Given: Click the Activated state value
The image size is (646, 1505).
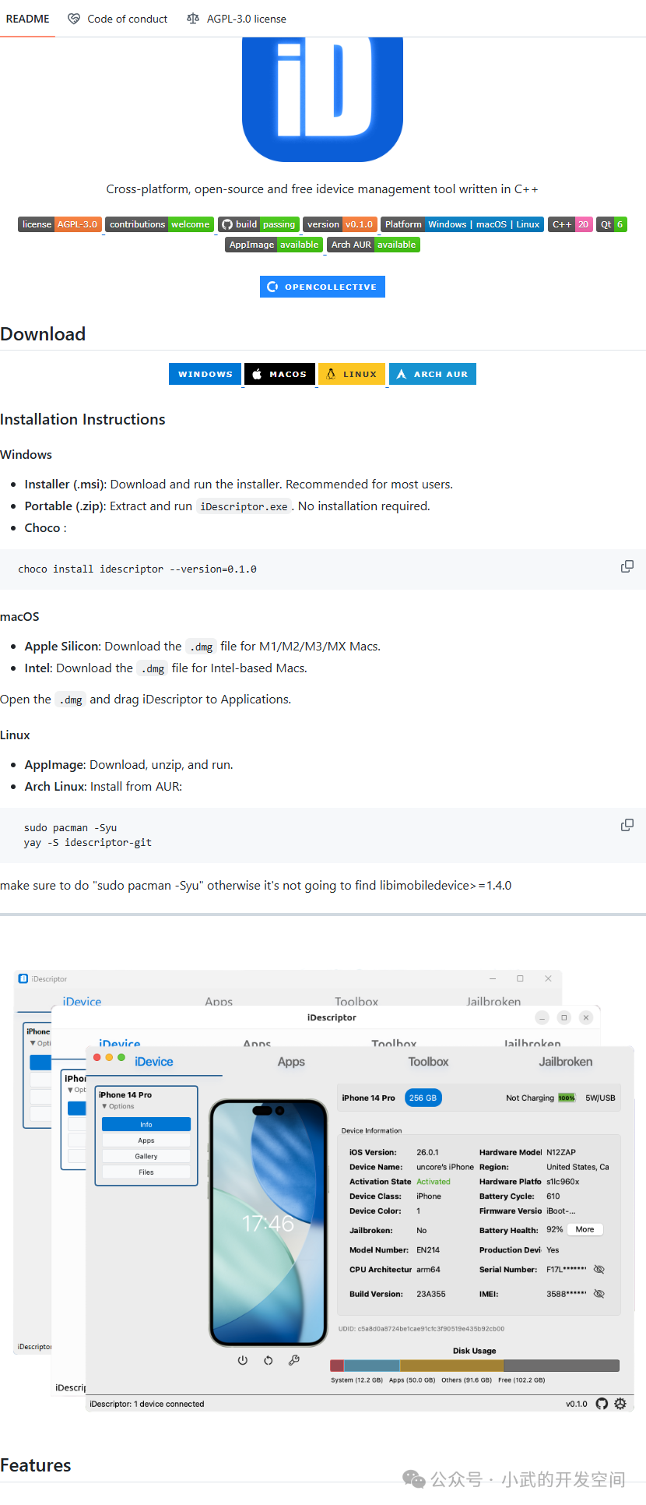Looking at the screenshot, I should pos(434,1182).
